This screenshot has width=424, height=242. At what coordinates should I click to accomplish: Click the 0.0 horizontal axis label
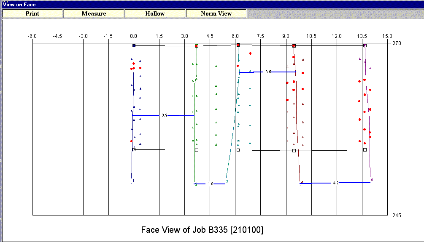[x=134, y=36]
